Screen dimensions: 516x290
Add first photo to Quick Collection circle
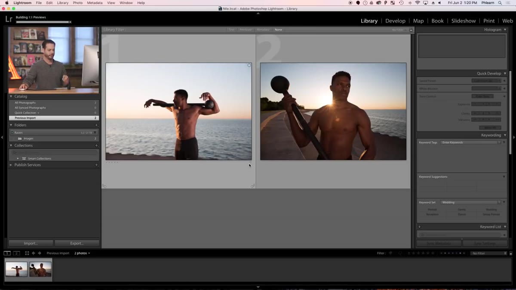tap(249, 65)
